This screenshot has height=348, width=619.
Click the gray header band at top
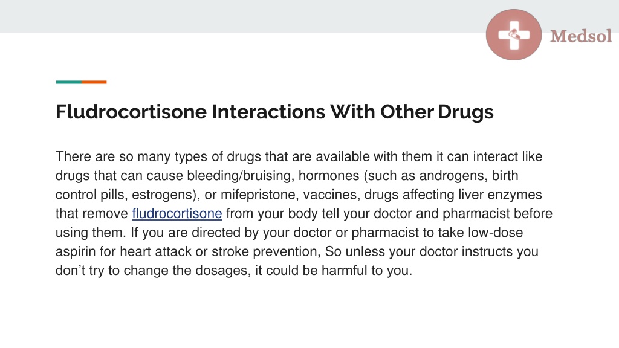(241, 16)
